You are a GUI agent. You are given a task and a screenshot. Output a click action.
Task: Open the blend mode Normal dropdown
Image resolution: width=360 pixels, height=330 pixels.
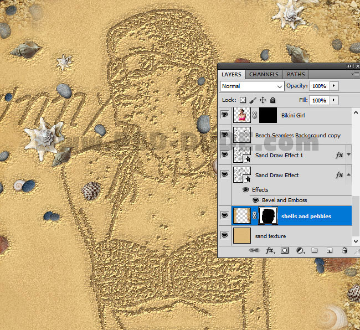[x=252, y=86]
